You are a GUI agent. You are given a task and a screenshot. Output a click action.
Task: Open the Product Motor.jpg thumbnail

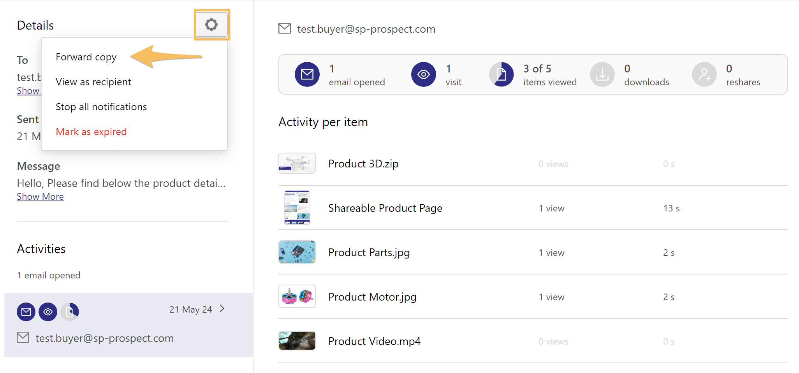point(297,296)
